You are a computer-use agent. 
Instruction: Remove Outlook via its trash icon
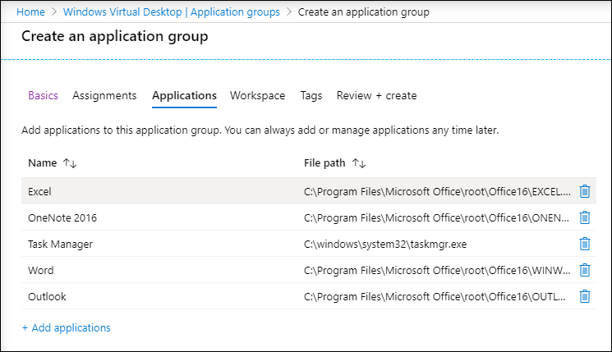[584, 296]
